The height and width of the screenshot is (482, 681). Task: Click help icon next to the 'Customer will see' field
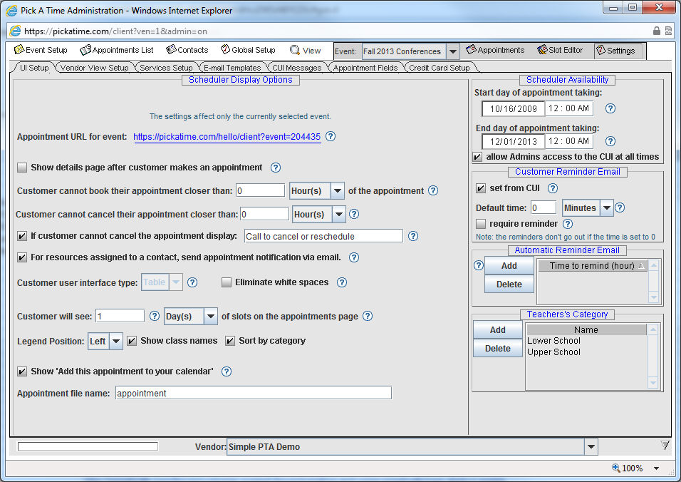[x=155, y=316]
